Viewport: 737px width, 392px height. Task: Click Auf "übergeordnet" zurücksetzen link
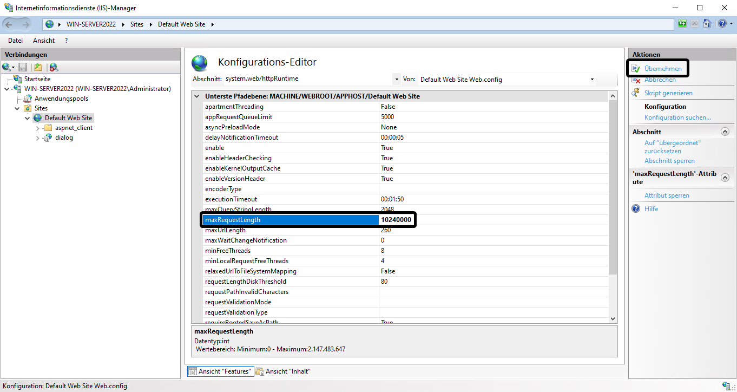pyautogui.click(x=673, y=147)
